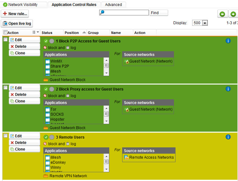The image size is (238, 181).
Task: Click Remote VPN Network folder icon
Action: [x=46, y=176]
